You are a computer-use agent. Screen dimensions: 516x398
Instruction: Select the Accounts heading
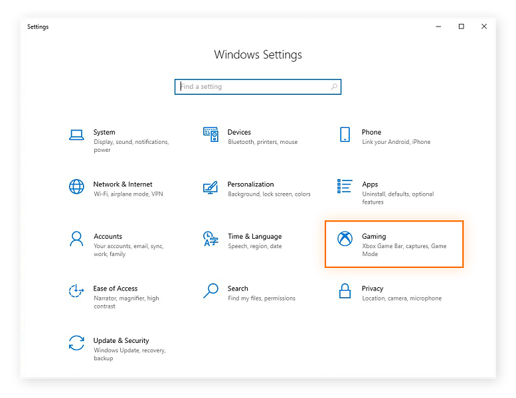tap(108, 236)
